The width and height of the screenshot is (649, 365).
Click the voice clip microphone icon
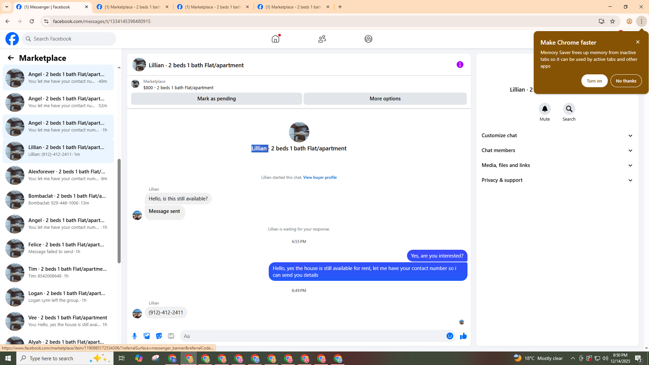135,336
